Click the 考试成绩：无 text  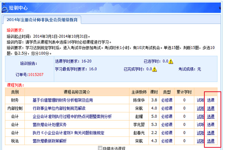coord(190,69)
